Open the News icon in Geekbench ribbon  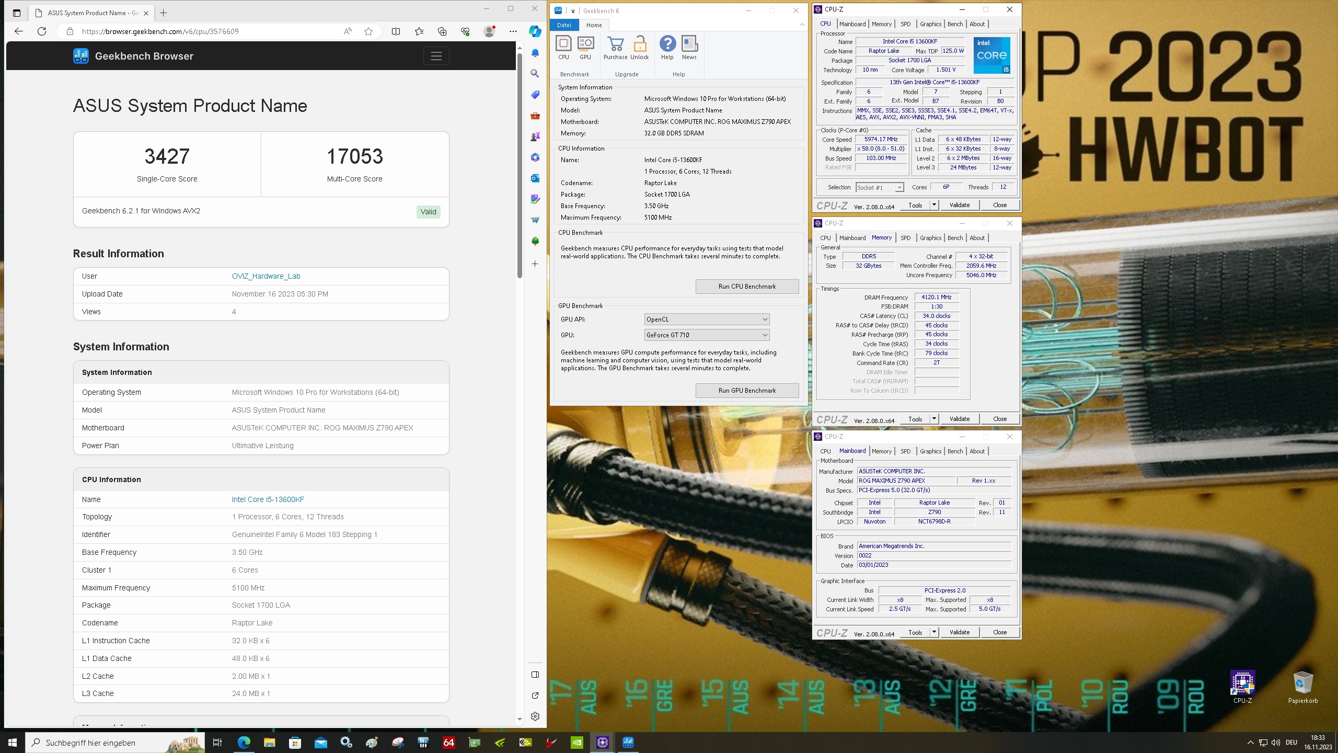pos(689,48)
